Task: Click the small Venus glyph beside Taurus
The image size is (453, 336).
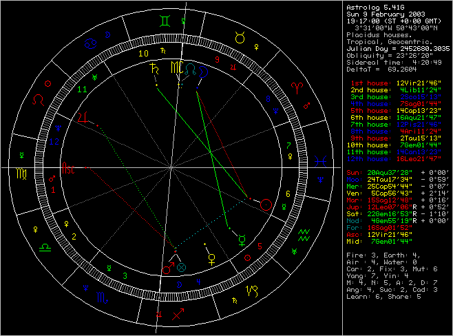Action: pos(256,47)
